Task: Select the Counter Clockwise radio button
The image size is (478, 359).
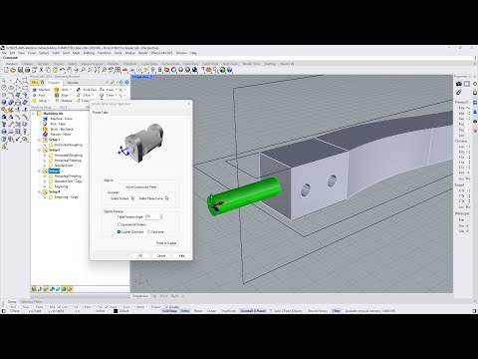Action: [x=119, y=231]
